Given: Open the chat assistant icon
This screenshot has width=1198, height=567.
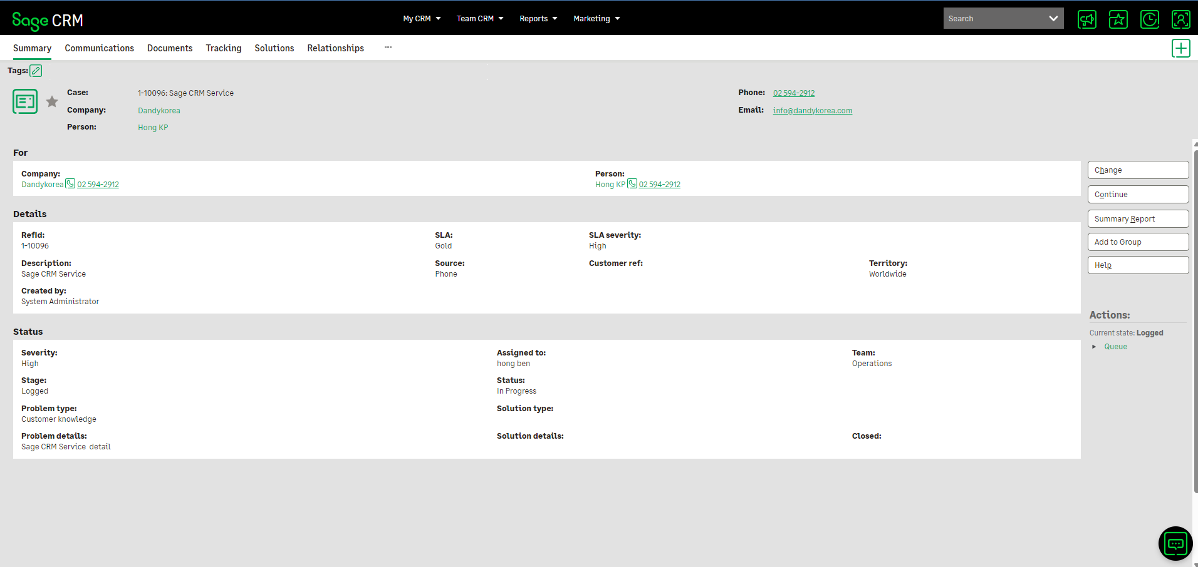Looking at the screenshot, I should point(1175,544).
